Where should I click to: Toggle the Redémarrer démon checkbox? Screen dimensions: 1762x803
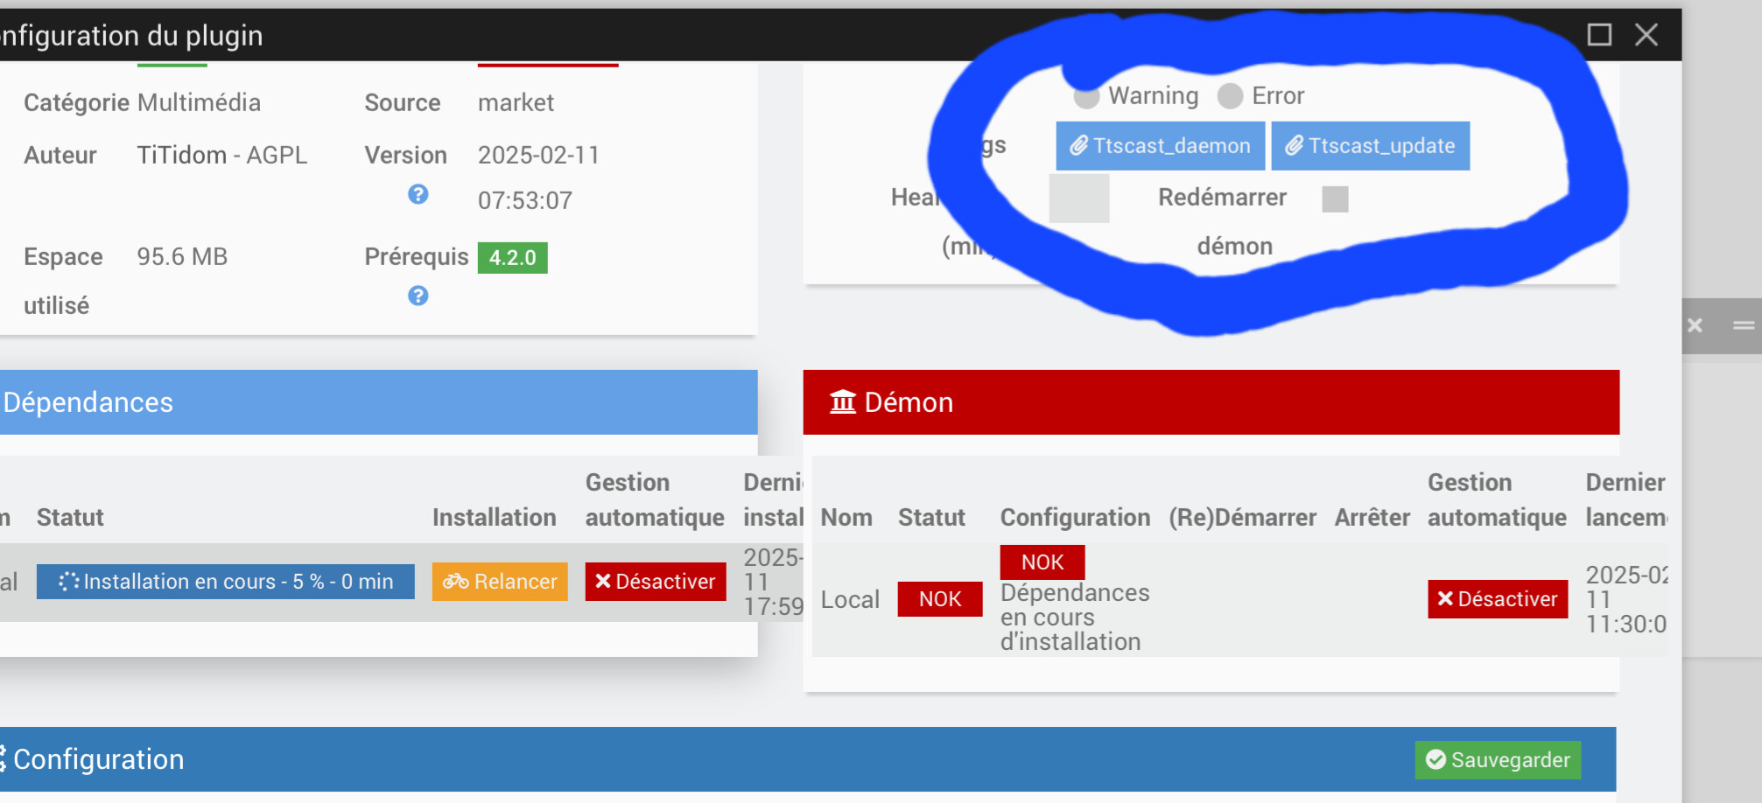(x=1335, y=199)
